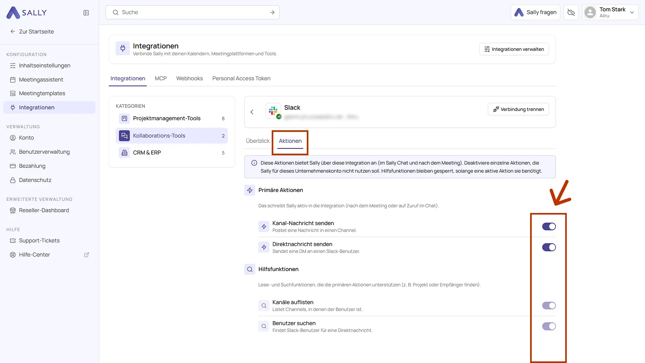Toggle the Kanäle auflisten switch

click(x=549, y=306)
